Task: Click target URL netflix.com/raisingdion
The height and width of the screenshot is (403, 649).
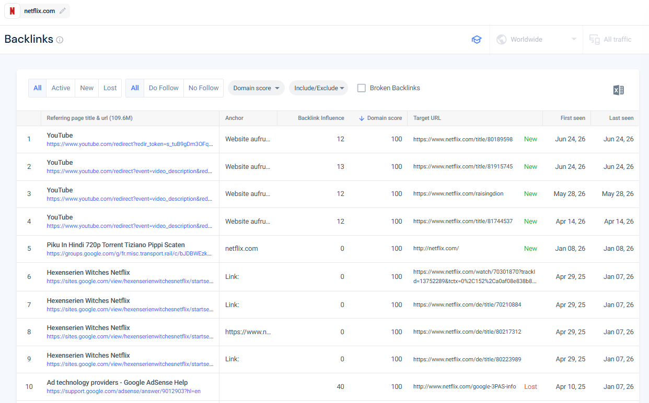Action: (x=458, y=194)
